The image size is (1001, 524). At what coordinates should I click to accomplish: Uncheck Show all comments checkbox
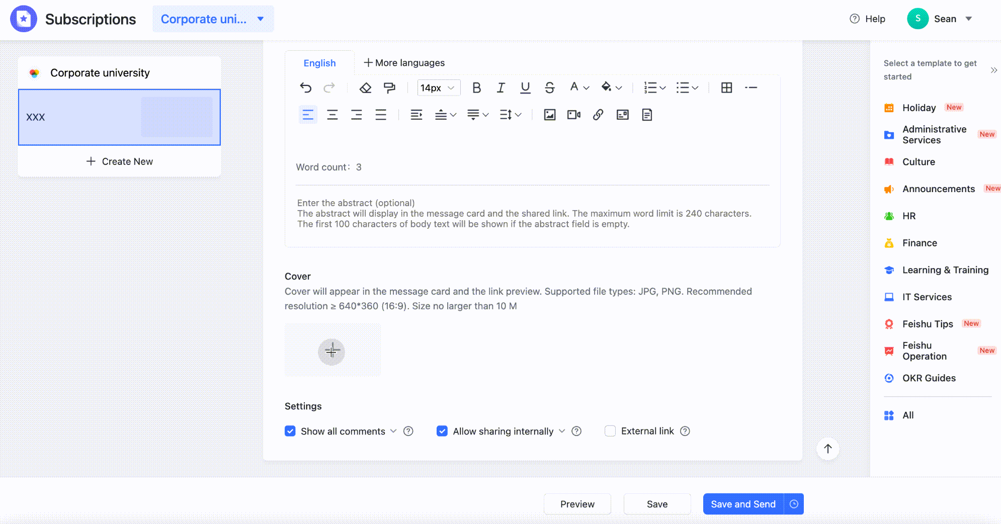[290, 431]
